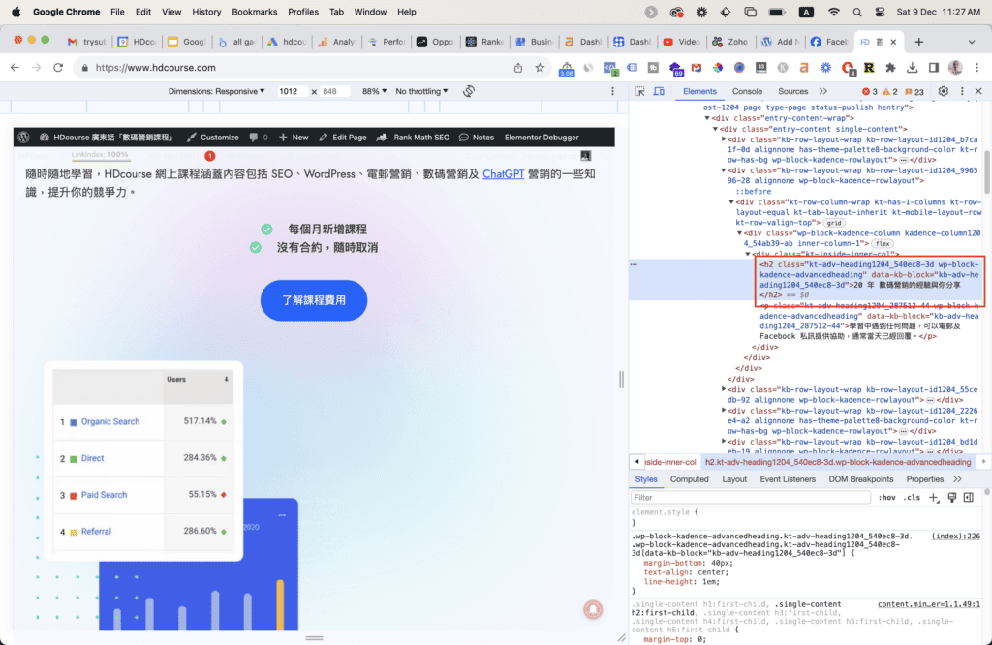Click the rotate viewport icon in device toolbar
This screenshot has width=992, height=645.
click(x=469, y=90)
